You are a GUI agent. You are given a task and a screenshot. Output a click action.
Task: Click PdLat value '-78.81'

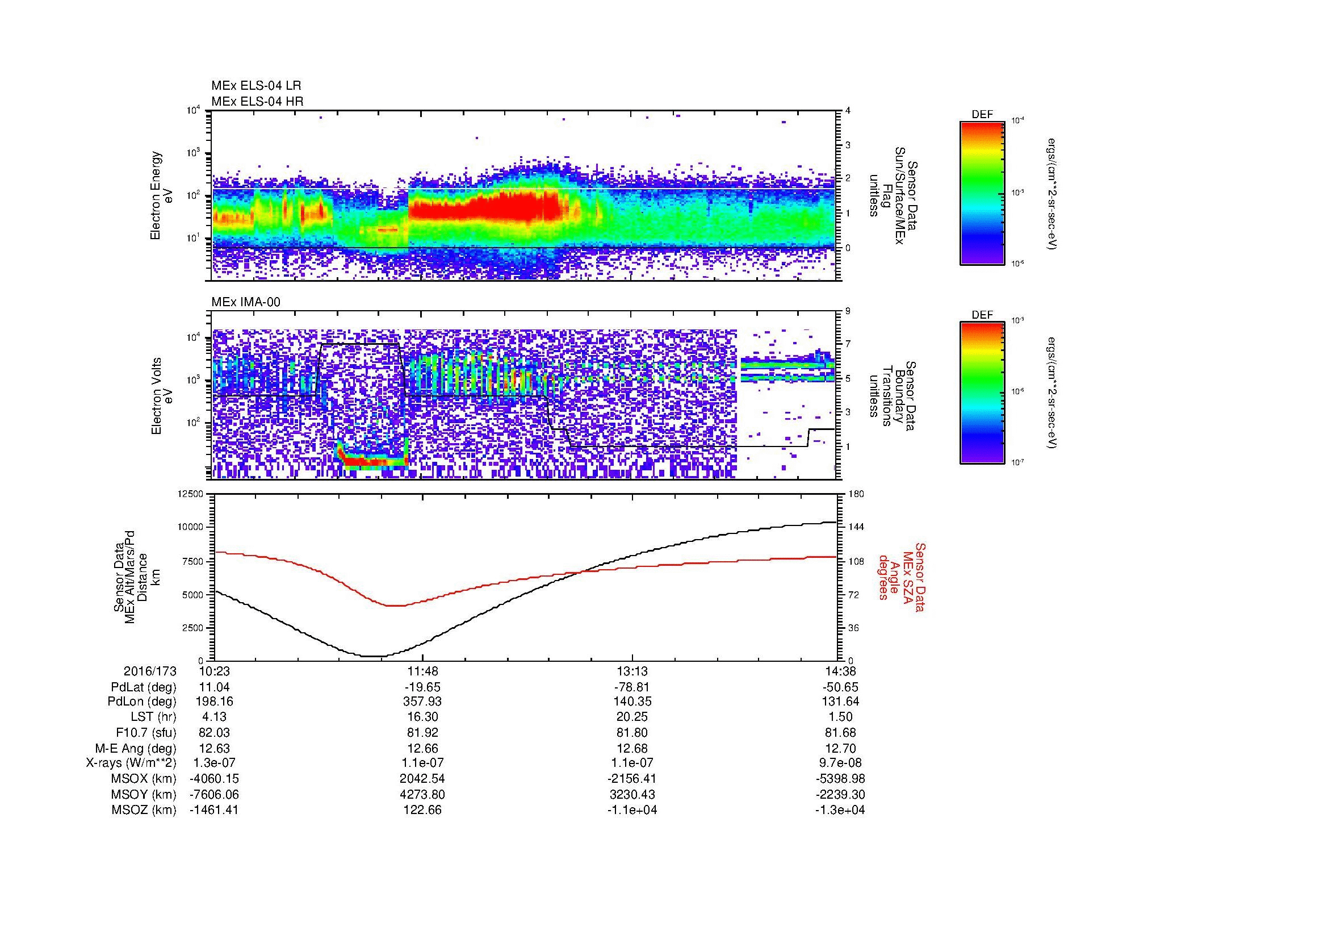point(632,687)
